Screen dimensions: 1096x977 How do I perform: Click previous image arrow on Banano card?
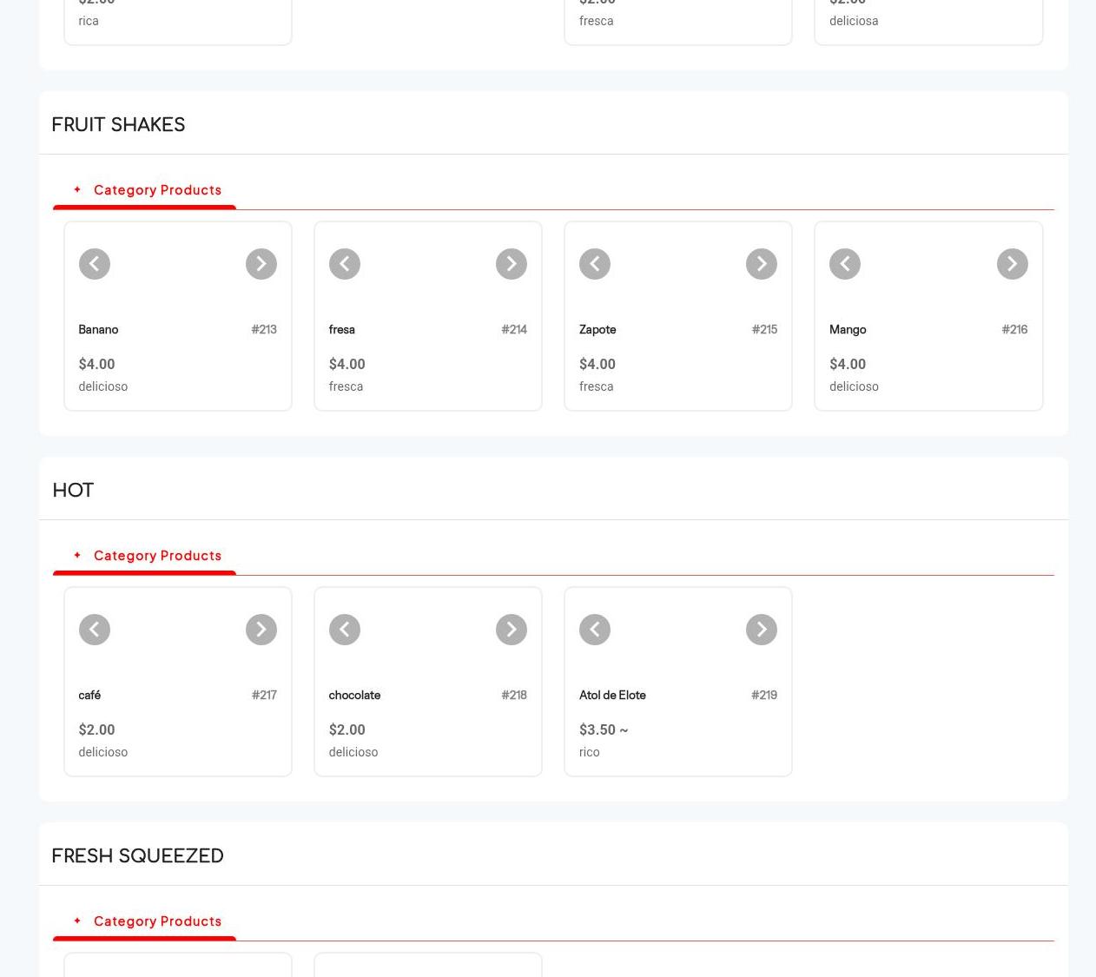94,264
